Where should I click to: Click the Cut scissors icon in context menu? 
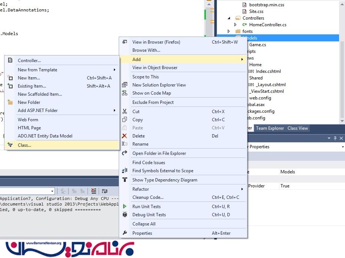(125, 111)
